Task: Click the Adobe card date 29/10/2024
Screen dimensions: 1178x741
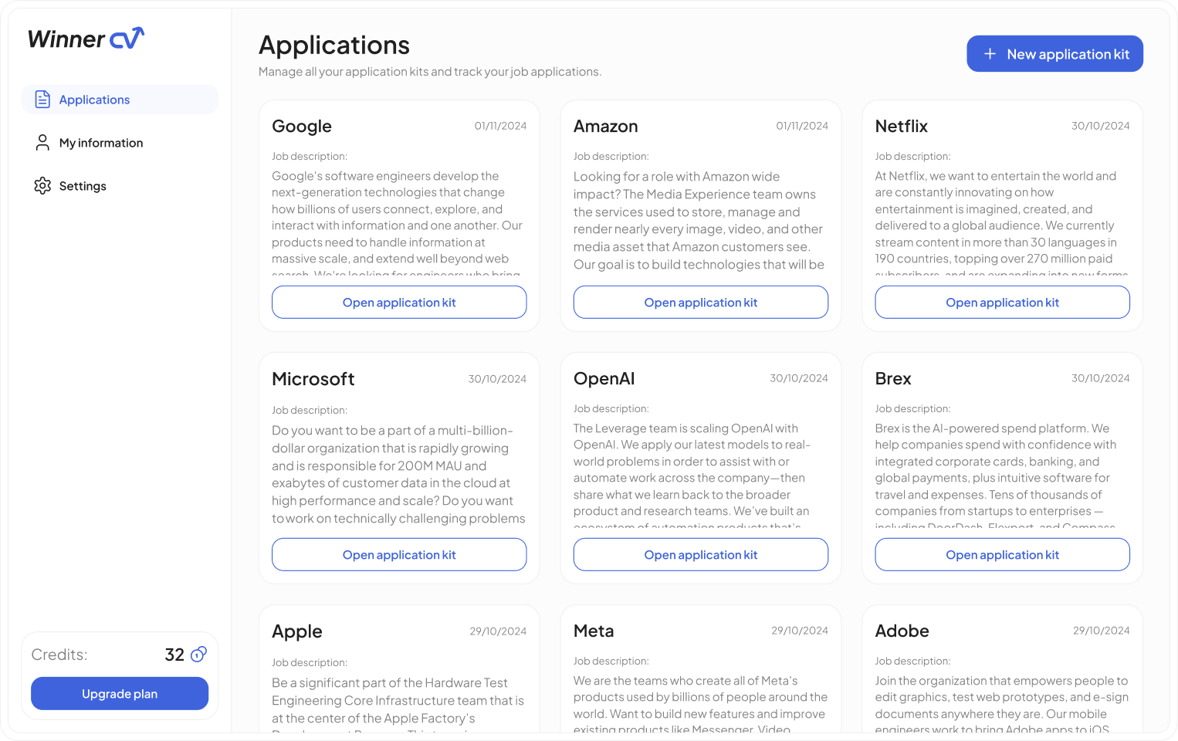Action: point(1102,631)
